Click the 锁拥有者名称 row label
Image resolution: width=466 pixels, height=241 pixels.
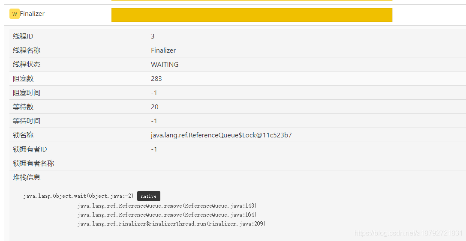[33, 164]
